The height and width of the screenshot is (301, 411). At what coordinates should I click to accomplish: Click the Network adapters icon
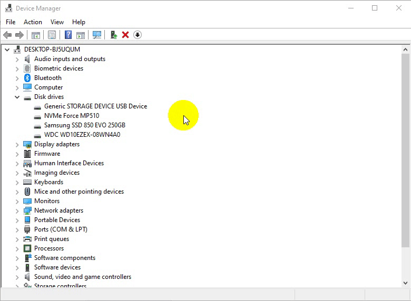click(x=27, y=210)
